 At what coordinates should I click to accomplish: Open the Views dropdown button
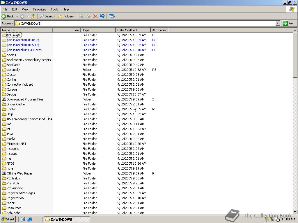pos(112,16)
